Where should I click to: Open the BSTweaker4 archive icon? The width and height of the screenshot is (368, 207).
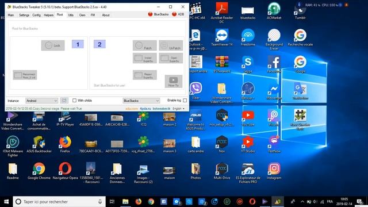pos(222,64)
